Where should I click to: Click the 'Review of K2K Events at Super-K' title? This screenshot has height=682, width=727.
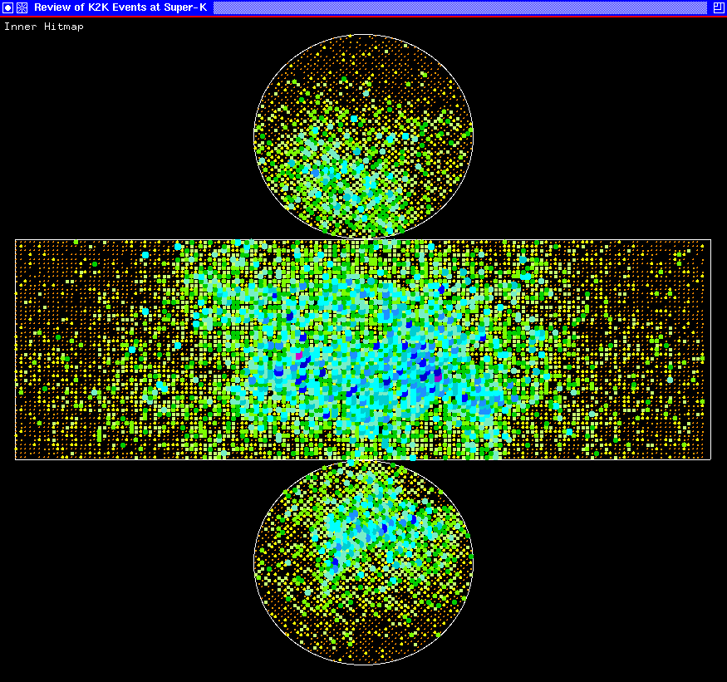pos(120,7)
